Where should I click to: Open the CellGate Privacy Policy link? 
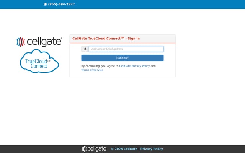point(134,66)
